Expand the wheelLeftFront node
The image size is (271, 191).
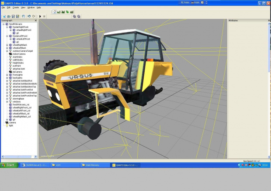pyautogui.click(x=10, y=39)
